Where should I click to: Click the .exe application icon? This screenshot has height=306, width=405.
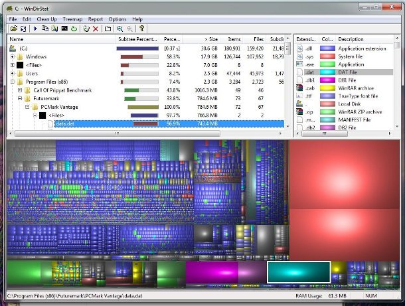(299, 64)
